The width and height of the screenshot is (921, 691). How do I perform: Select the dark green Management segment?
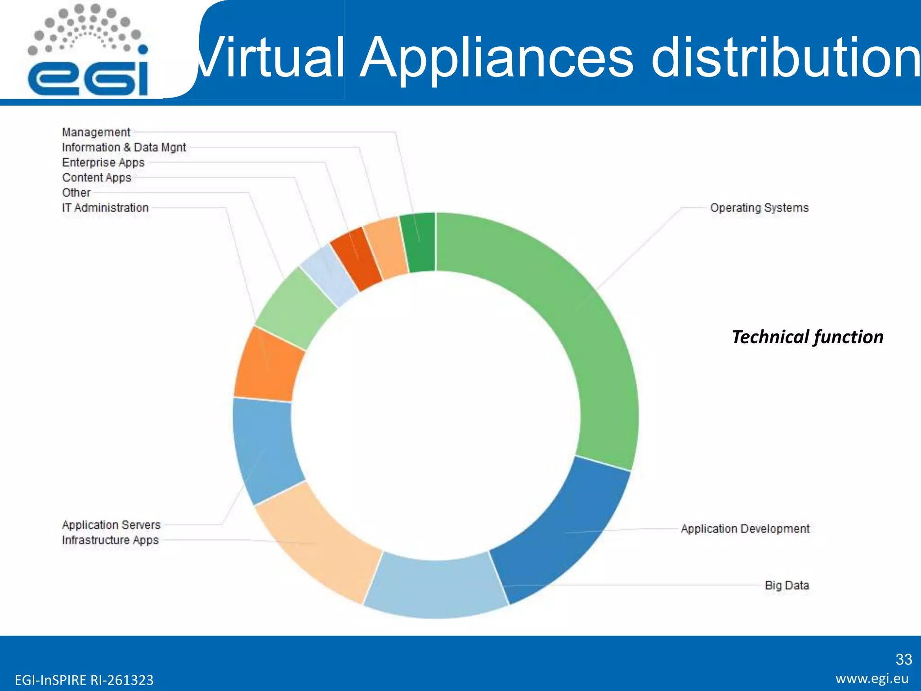click(x=418, y=242)
